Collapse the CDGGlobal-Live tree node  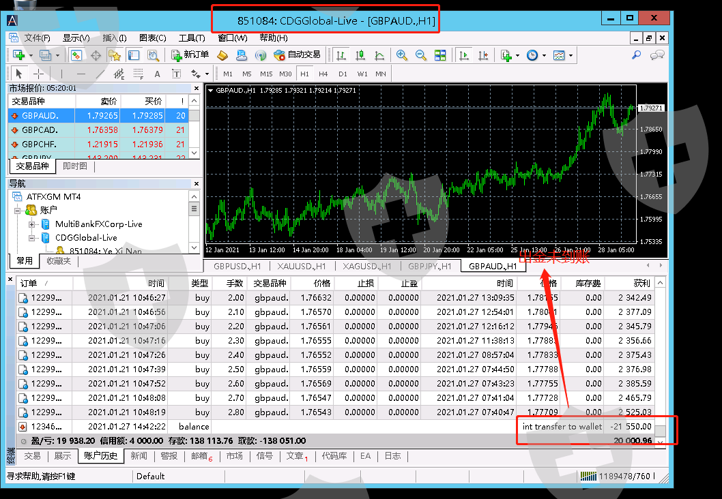(32, 238)
